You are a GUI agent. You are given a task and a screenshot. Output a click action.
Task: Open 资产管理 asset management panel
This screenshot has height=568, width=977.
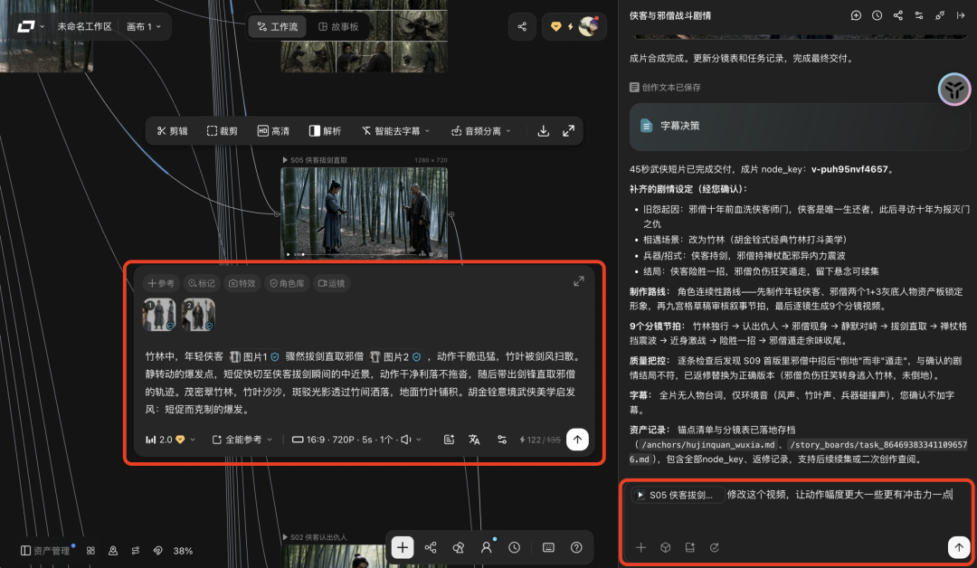pyautogui.click(x=45, y=551)
